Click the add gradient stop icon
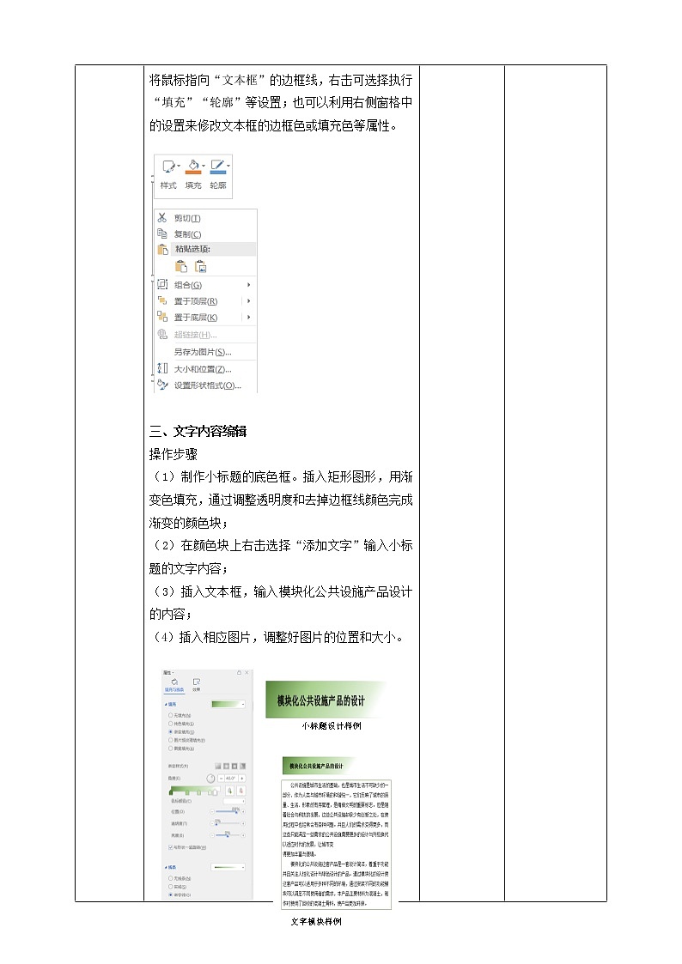The height and width of the screenshot is (964, 682). click(229, 791)
